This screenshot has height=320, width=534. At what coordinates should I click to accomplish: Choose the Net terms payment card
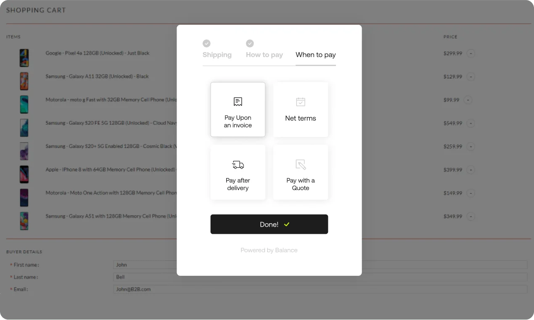pyautogui.click(x=301, y=109)
